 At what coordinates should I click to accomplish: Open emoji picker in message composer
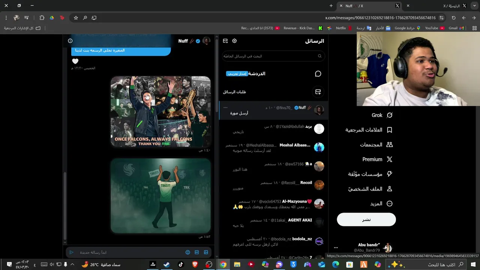(188, 252)
